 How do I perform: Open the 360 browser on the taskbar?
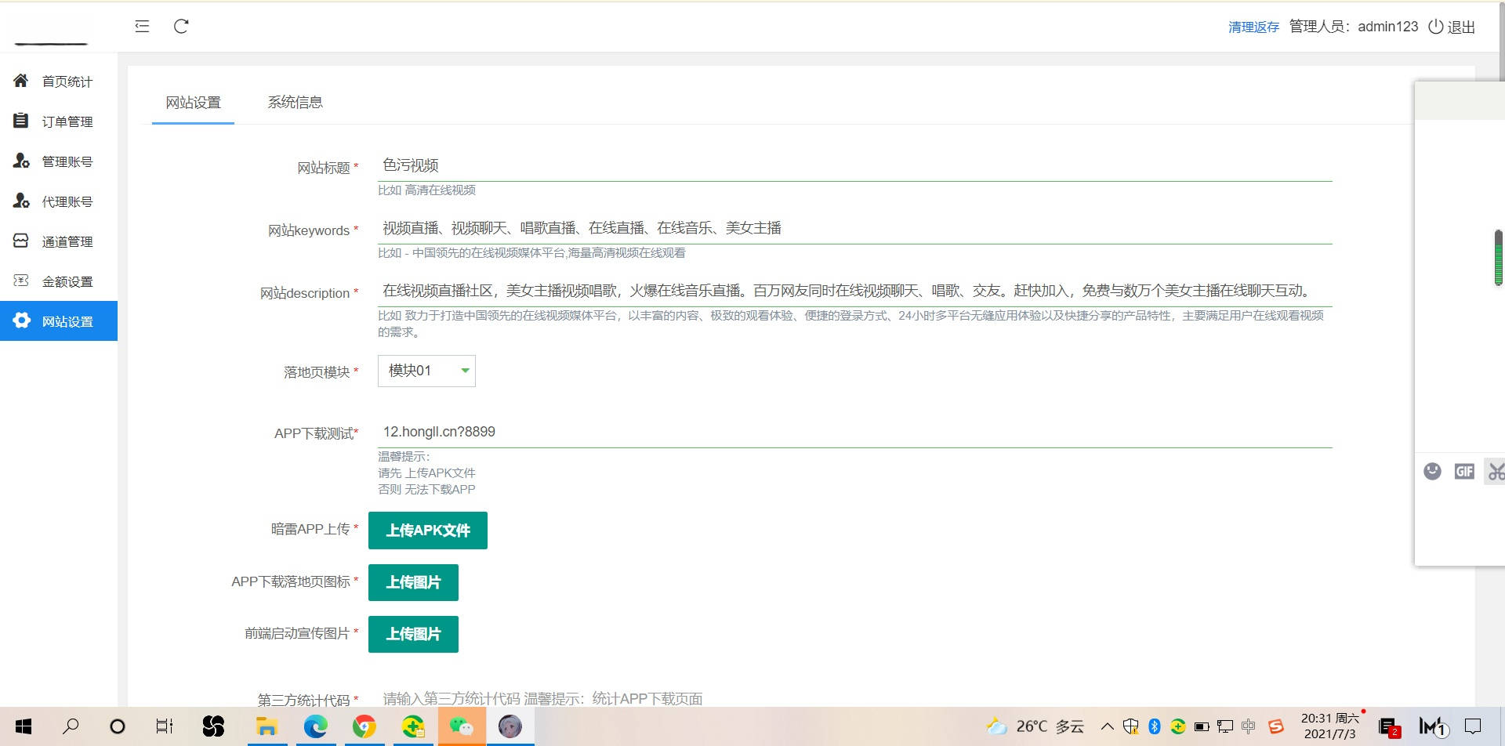pos(413,726)
